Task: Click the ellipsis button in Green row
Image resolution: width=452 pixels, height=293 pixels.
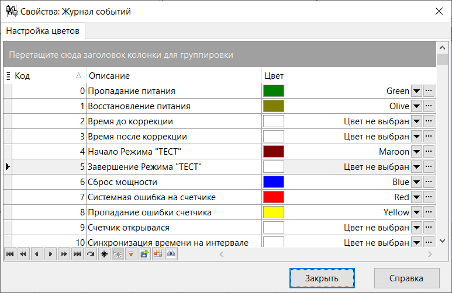Action: pyautogui.click(x=429, y=91)
